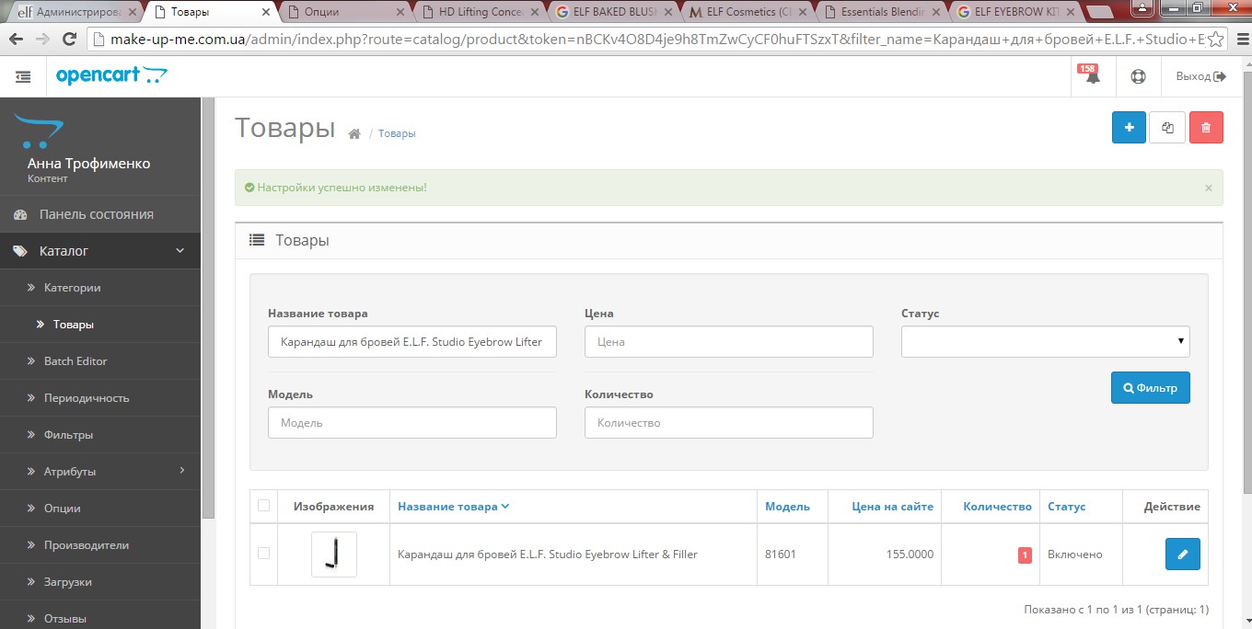The width and height of the screenshot is (1252, 629).
Task: Click the Модель filter input field
Action: tap(412, 423)
